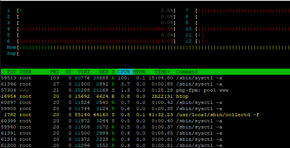This screenshot has width=290, height=148.
Task: Click the '/usr/local/sbin/collectd -f' command
Action: point(218,115)
